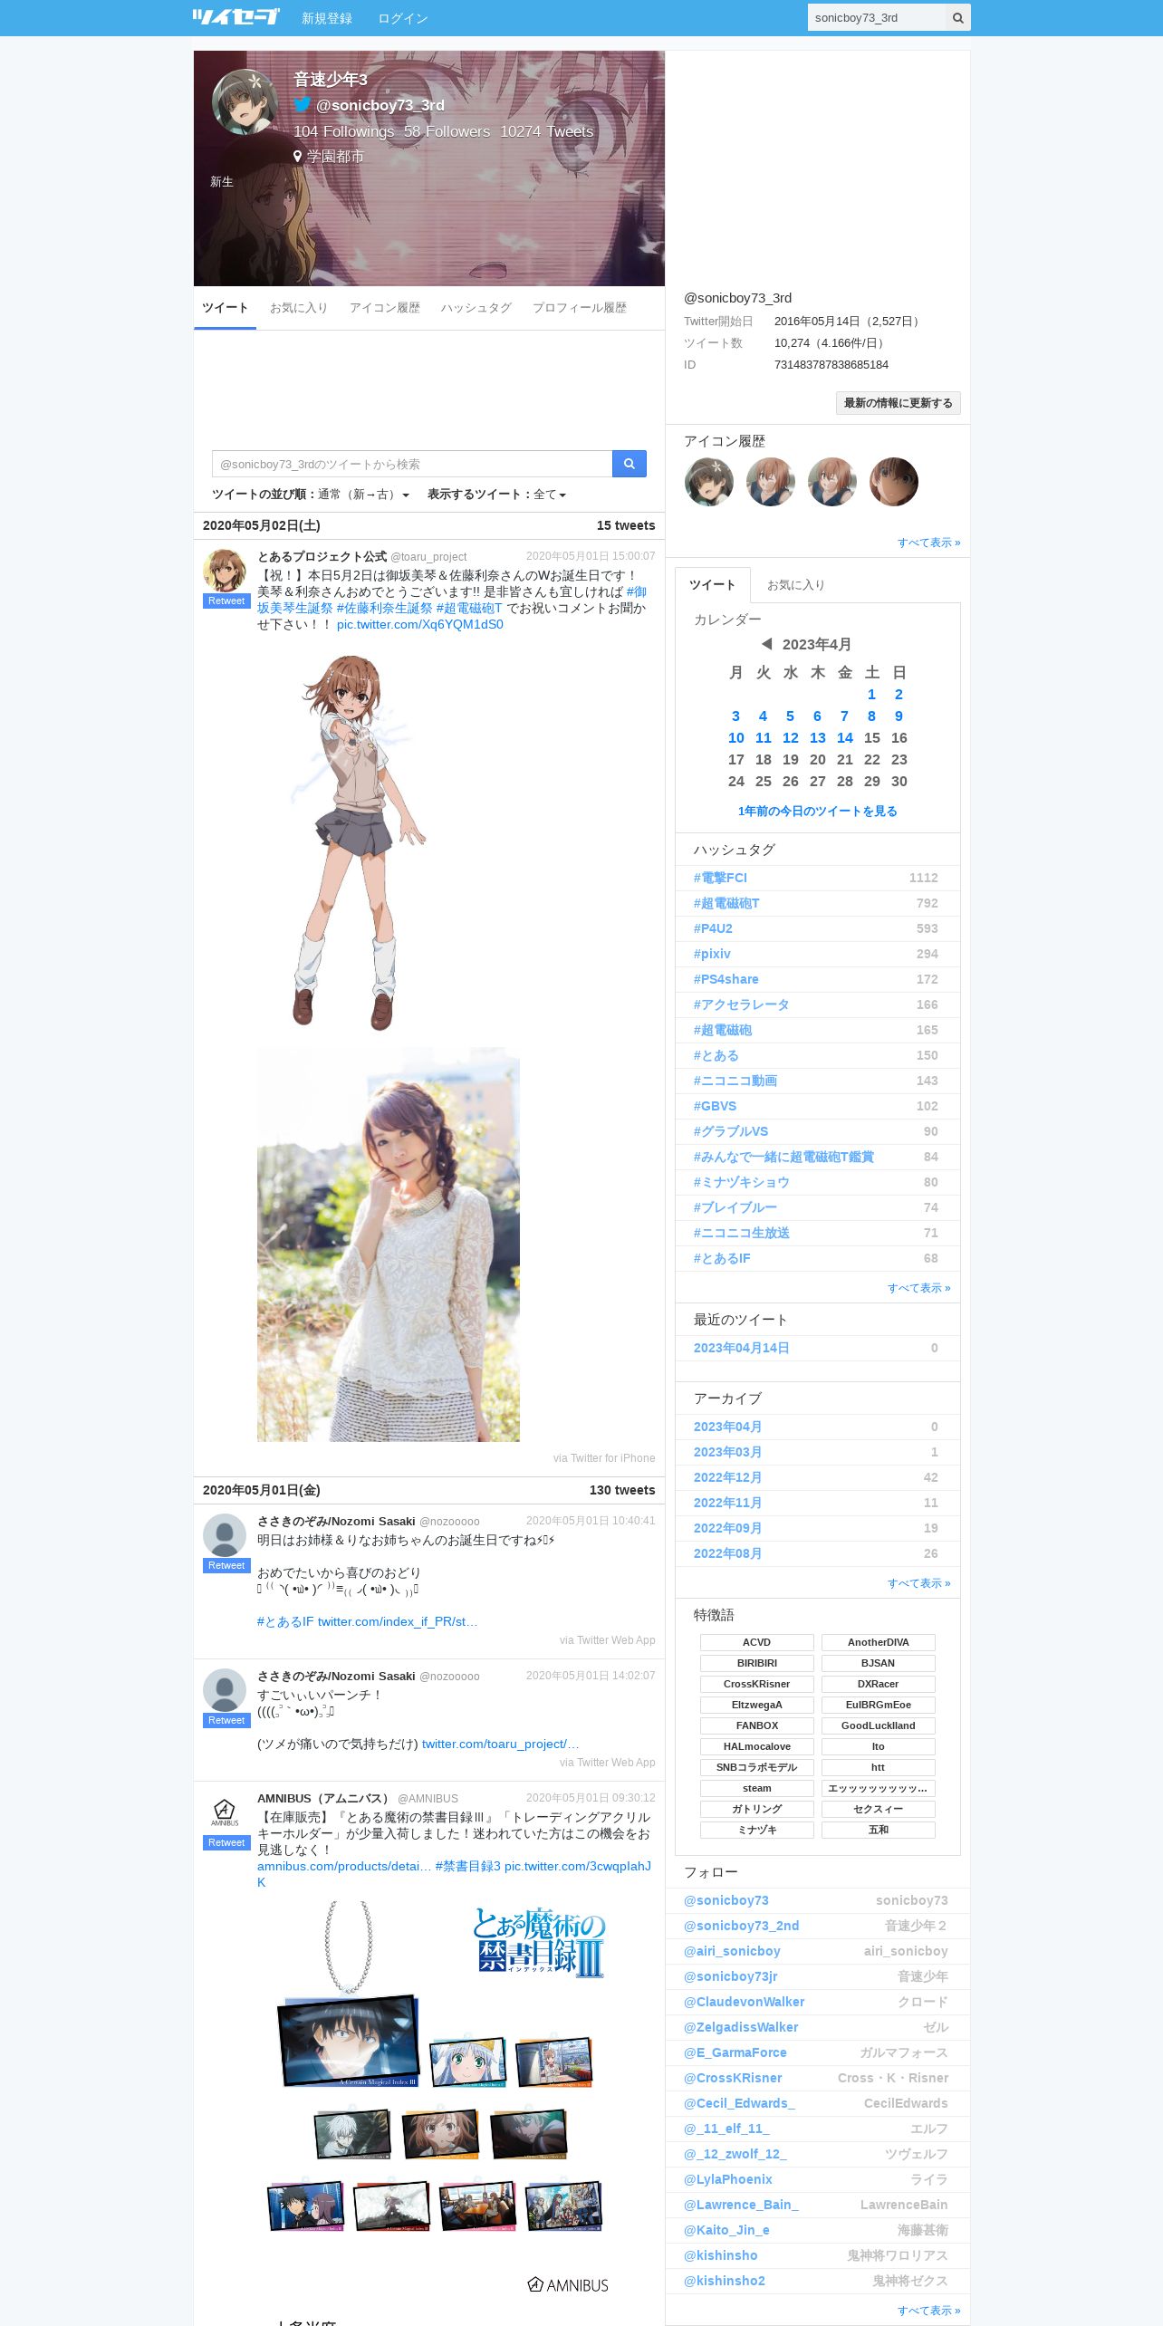Open hashtag #P4U2
Viewport: 1163px width, 2326px height.
point(713,928)
